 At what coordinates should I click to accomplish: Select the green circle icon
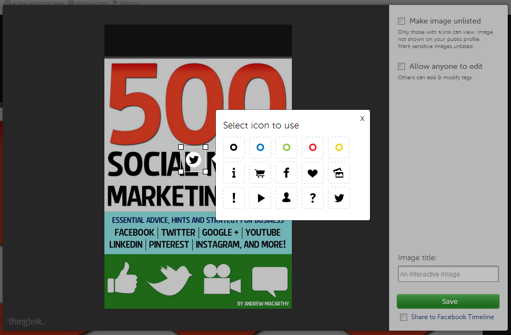286,148
